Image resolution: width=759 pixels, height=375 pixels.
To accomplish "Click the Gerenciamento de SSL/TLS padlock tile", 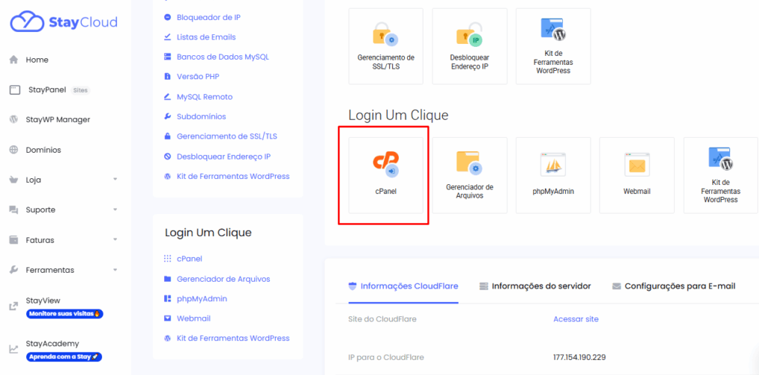I will click(385, 45).
